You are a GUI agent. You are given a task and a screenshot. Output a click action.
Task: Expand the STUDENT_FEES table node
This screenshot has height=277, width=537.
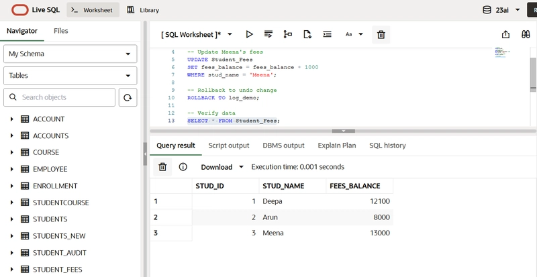pos(11,270)
